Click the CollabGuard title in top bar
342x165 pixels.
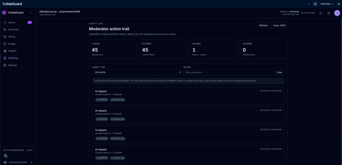(12, 4)
